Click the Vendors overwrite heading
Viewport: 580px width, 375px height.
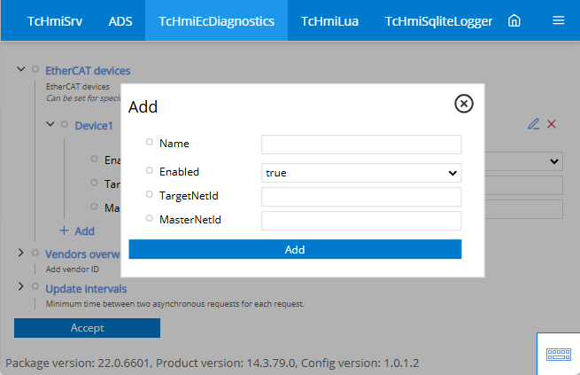coord(82,254)
